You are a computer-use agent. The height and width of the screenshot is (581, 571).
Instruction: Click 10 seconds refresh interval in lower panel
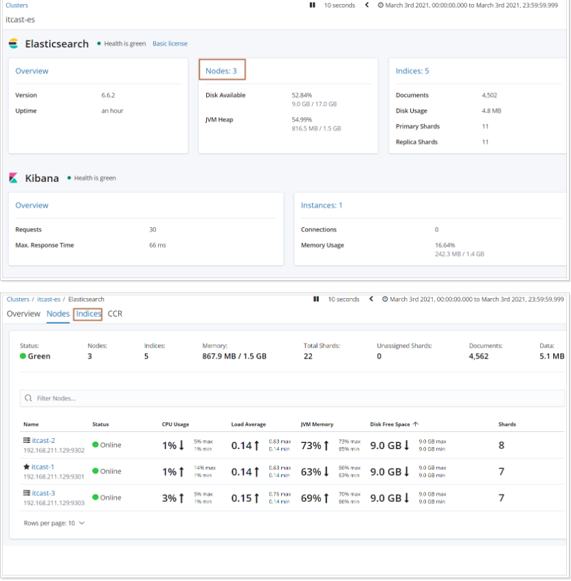[x=344, y=299]
